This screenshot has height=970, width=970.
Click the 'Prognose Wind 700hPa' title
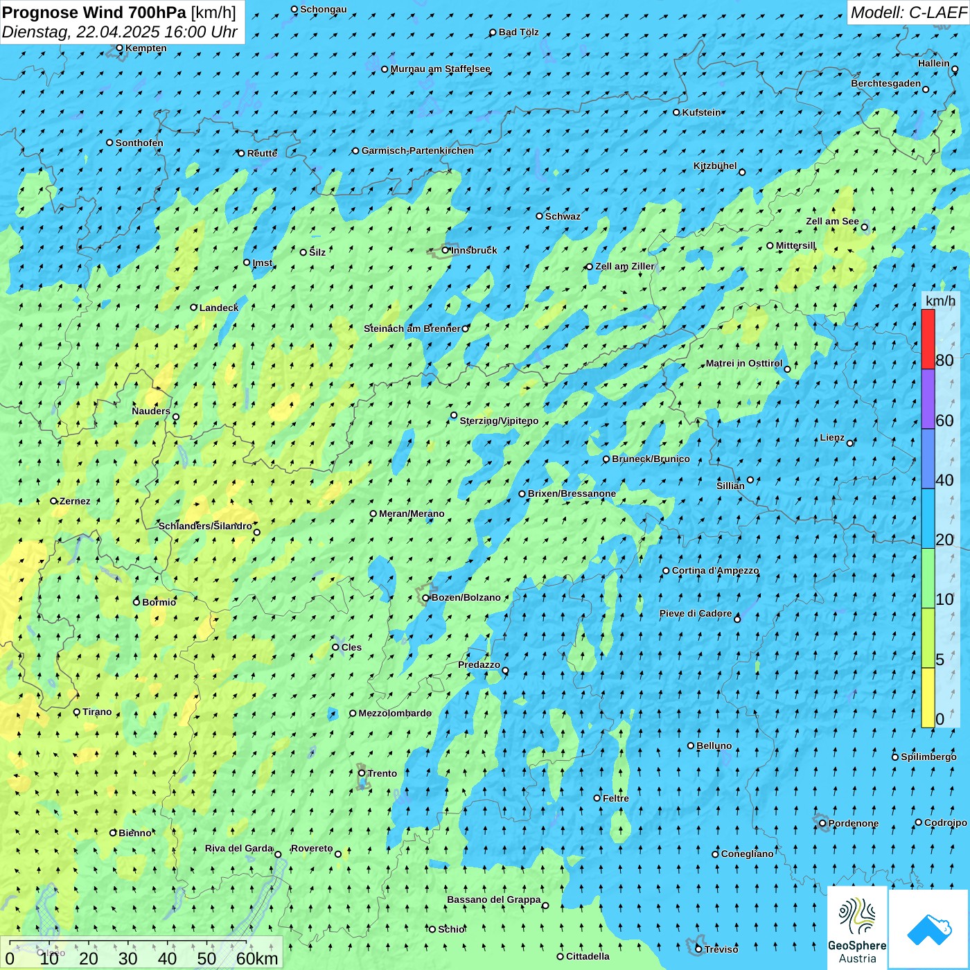[94, 12]
